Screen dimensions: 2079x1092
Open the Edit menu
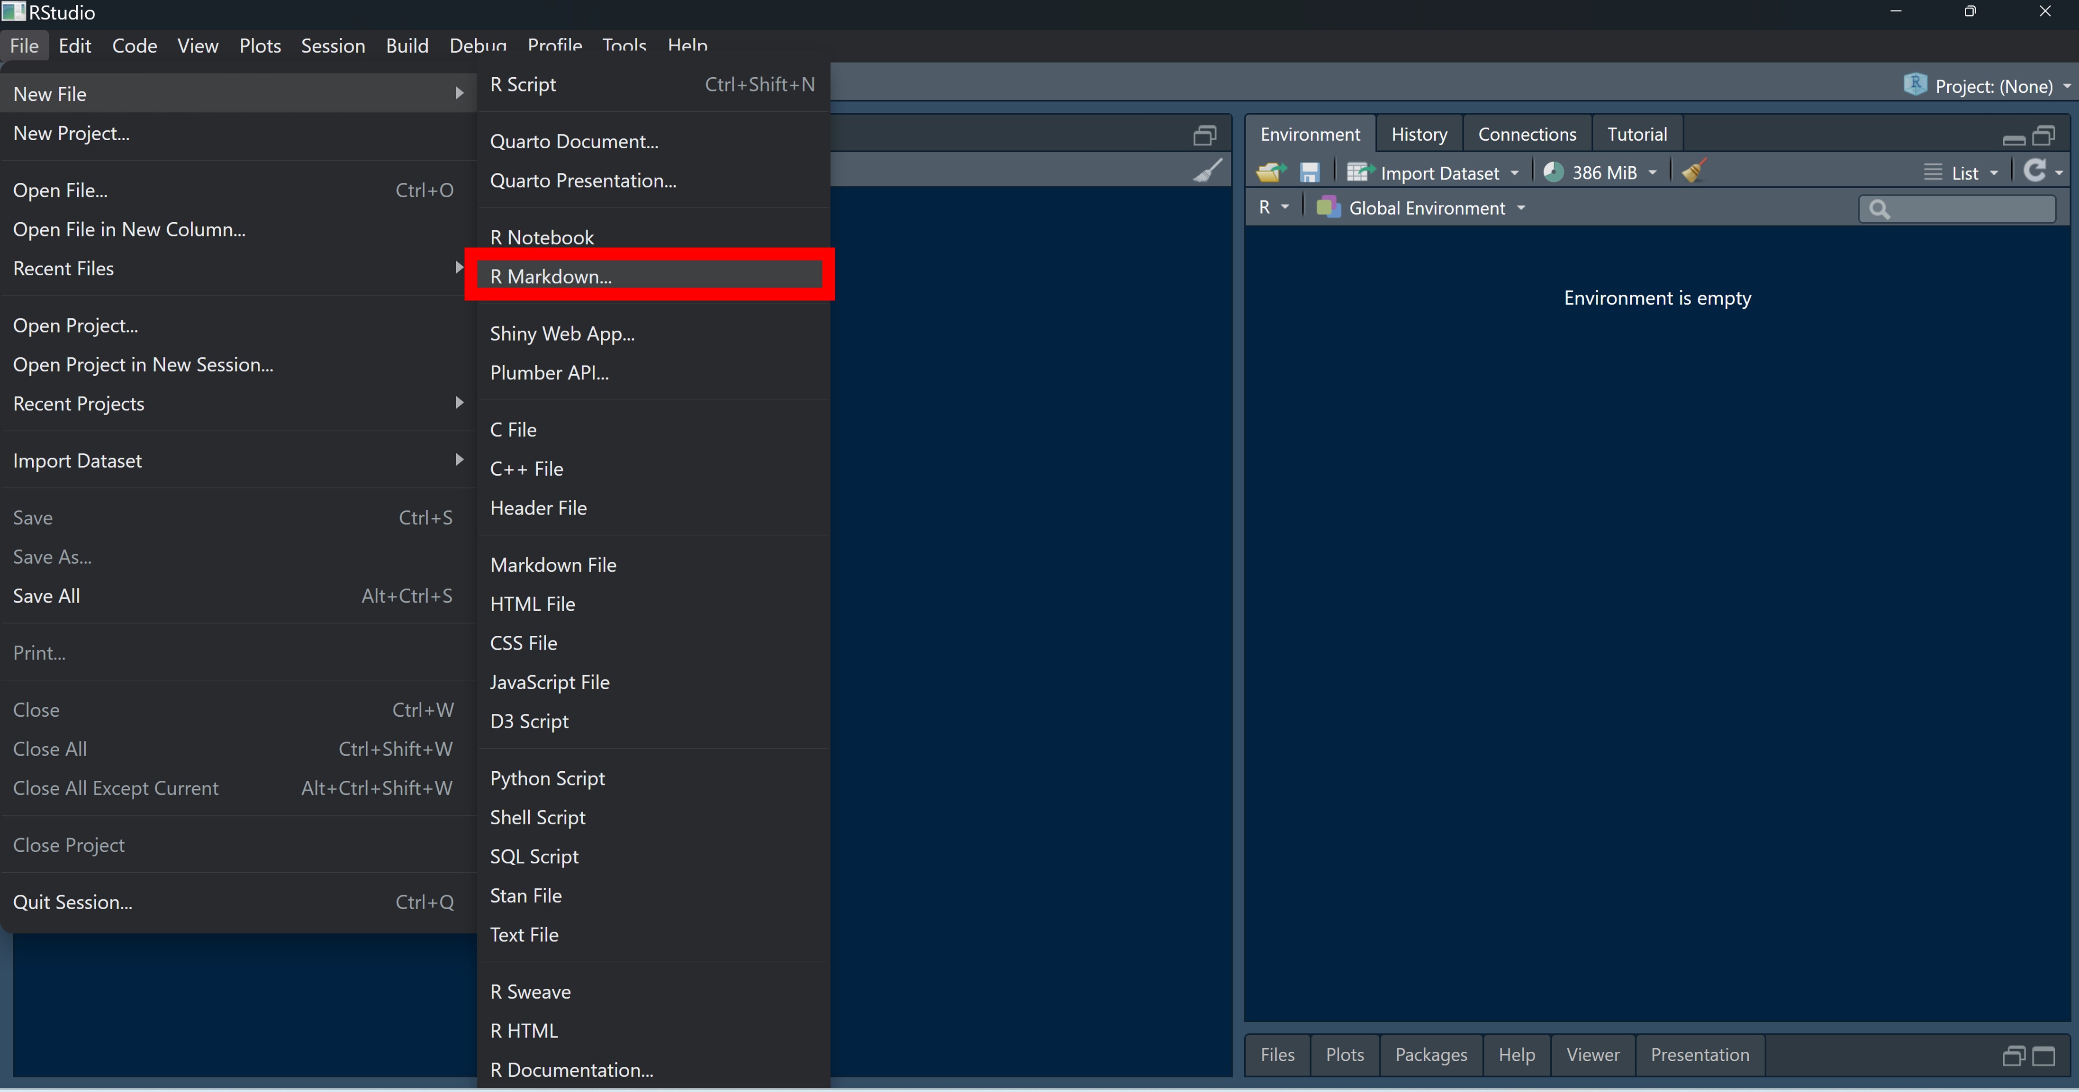click(x=74, y=45)
